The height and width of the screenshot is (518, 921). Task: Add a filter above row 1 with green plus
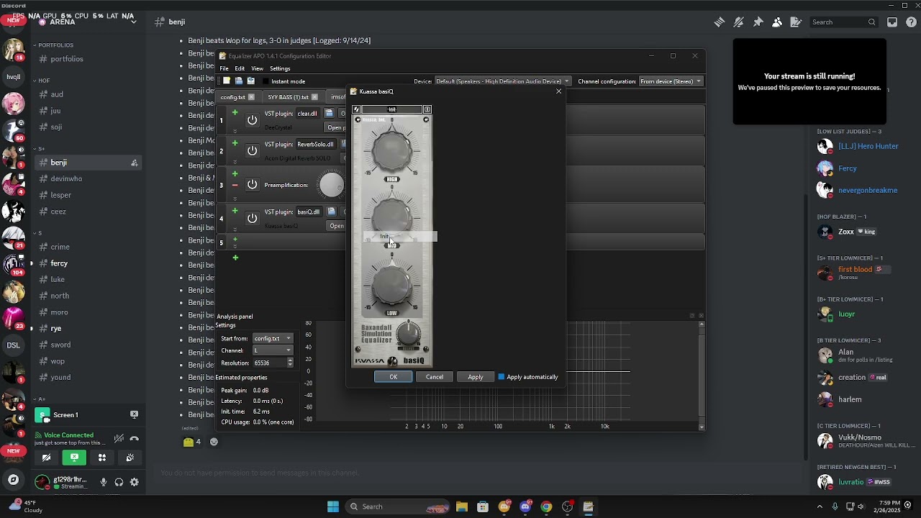tap(235, 113)
